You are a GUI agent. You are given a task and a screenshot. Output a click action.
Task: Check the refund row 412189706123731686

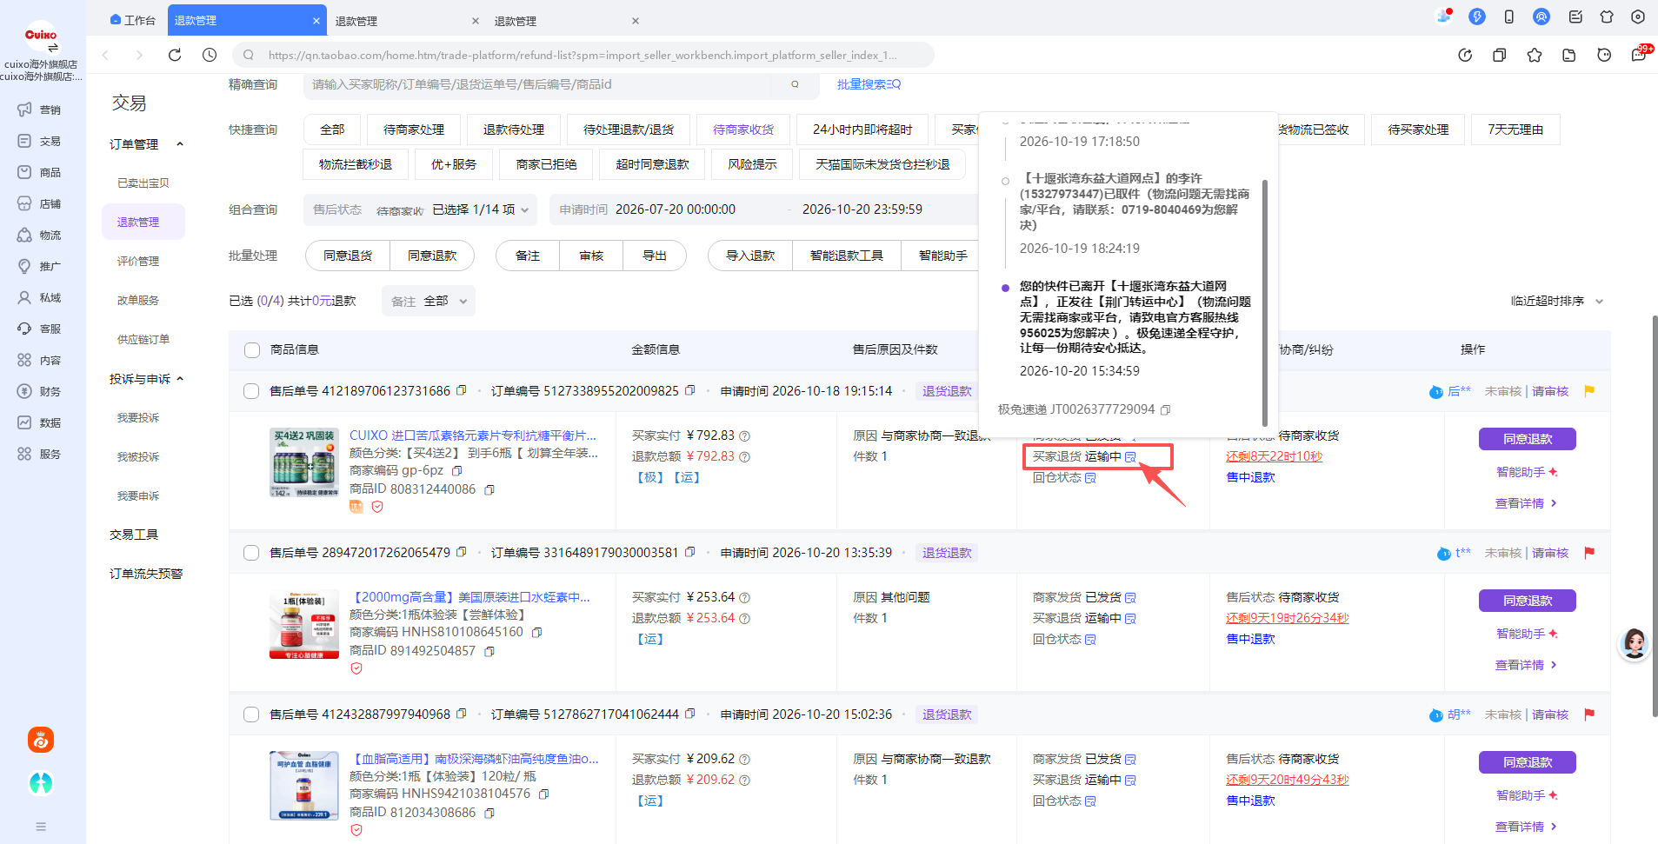point(251,391)
